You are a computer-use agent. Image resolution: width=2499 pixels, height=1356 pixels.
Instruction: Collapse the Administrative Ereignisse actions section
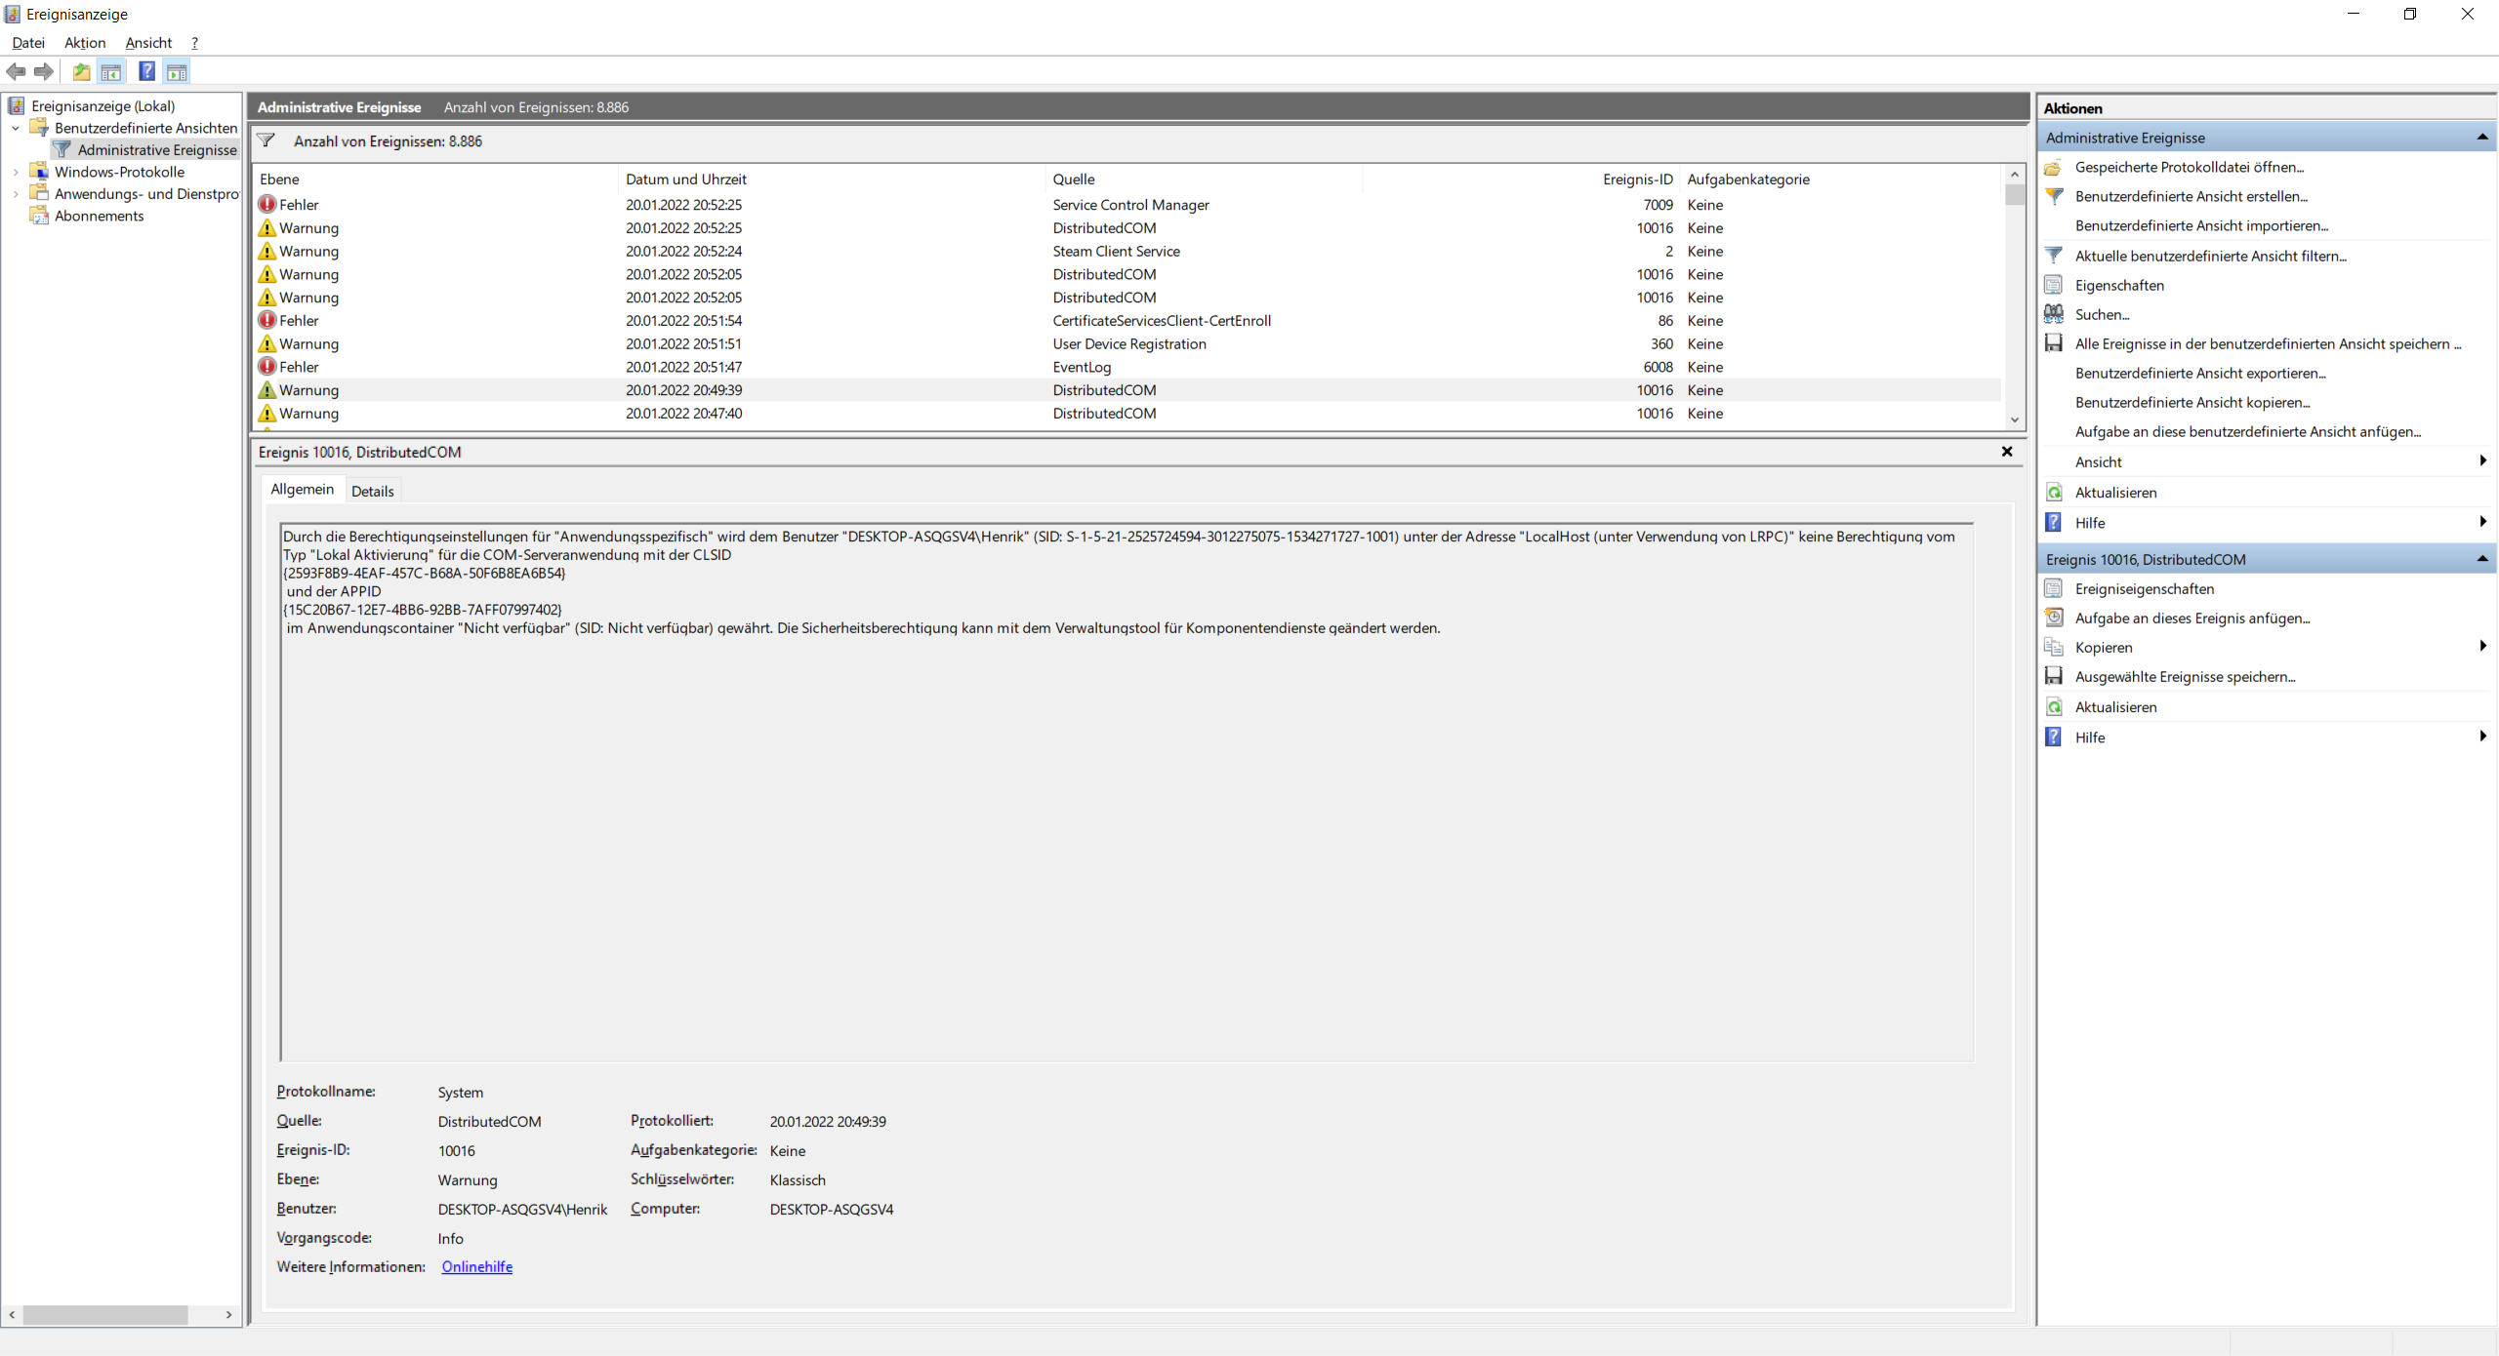pyautogui.click(x=2481, y=138)
